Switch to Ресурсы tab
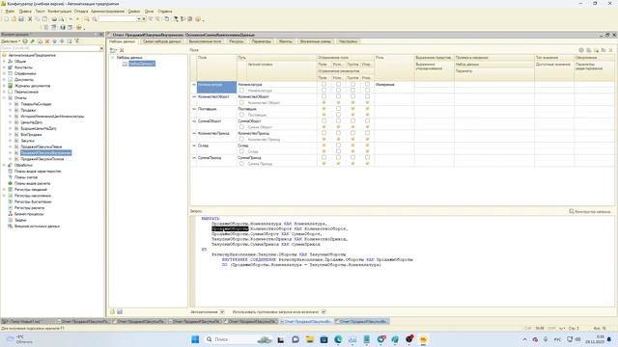Screen dimensions: 618x347 point(237,41)
